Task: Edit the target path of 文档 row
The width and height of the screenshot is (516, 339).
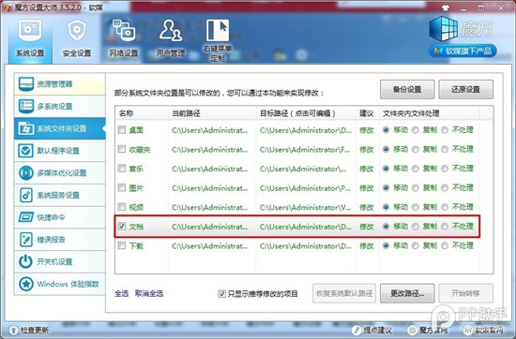Action: pyautogui.click(x=306, y=227)
